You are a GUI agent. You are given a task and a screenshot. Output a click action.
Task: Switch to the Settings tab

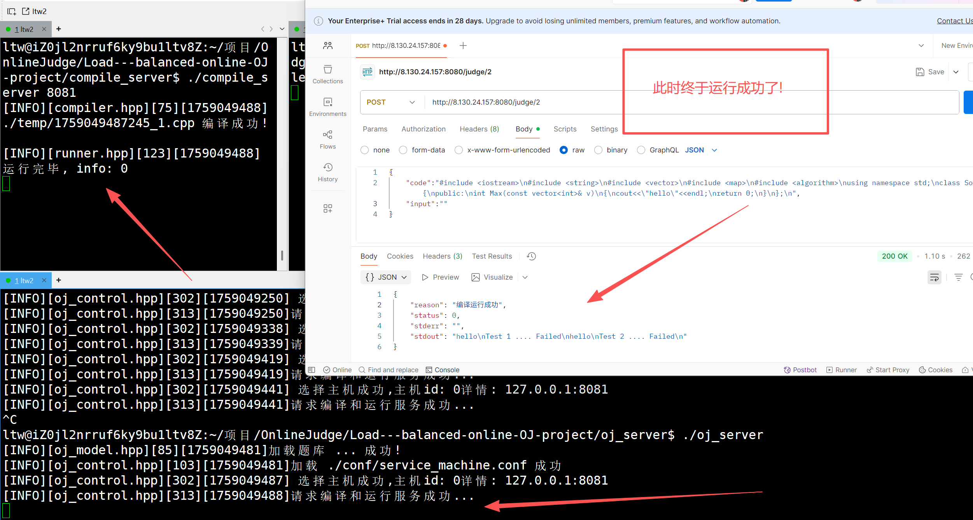click(x=604, y=129)
